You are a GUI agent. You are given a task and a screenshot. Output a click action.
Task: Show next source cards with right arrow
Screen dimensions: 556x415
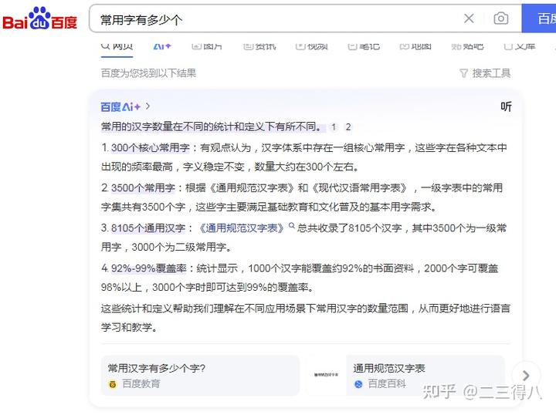(x=526, y=376)
